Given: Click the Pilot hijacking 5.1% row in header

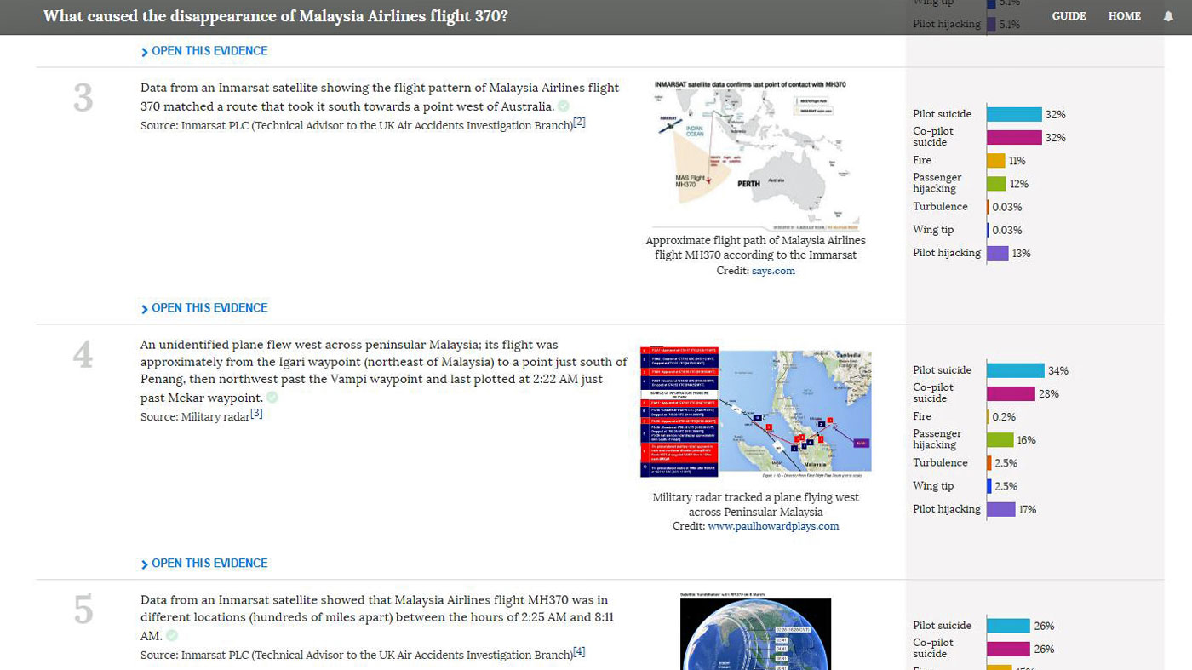Looking at the screenshot, I should [x=966, y=25].
